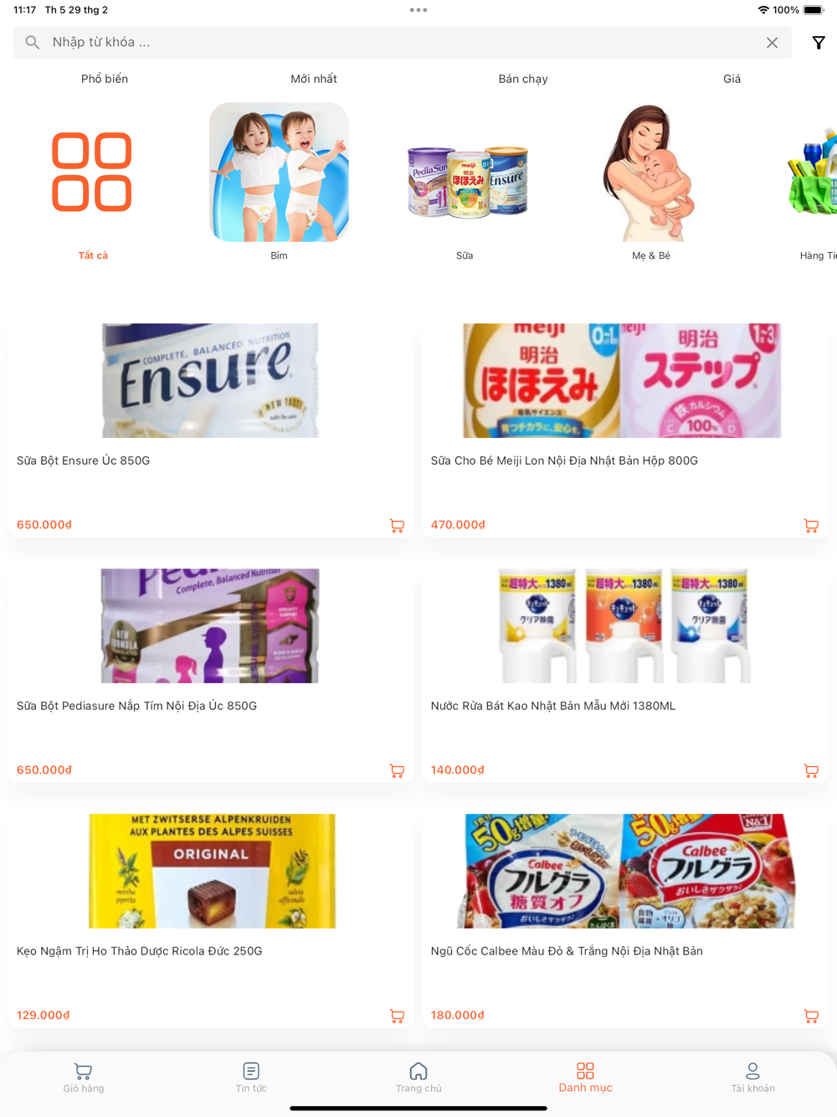
Task: Select the Tất cả category icon
Action: click(92, 172)
